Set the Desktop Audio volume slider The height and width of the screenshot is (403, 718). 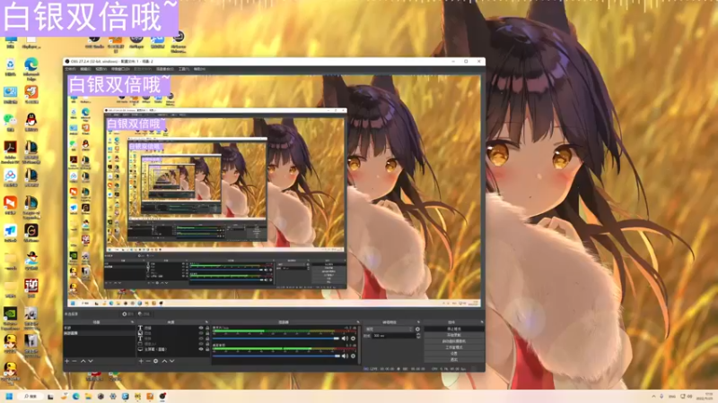pos(276,356)
